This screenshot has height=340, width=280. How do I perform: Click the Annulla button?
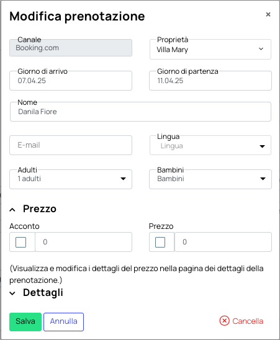coord(63,322)
